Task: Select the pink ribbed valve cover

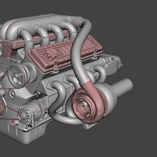Action: click(x=65, y=54)
